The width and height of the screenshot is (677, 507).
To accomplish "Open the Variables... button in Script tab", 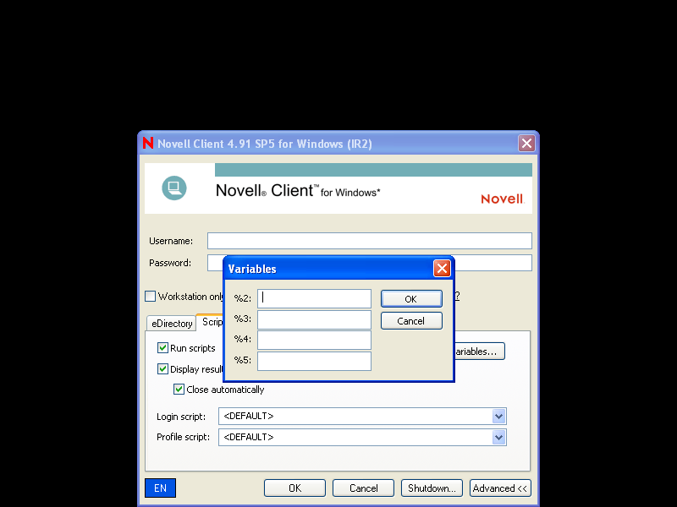I will pyautogui.click(x=479, y=352).
